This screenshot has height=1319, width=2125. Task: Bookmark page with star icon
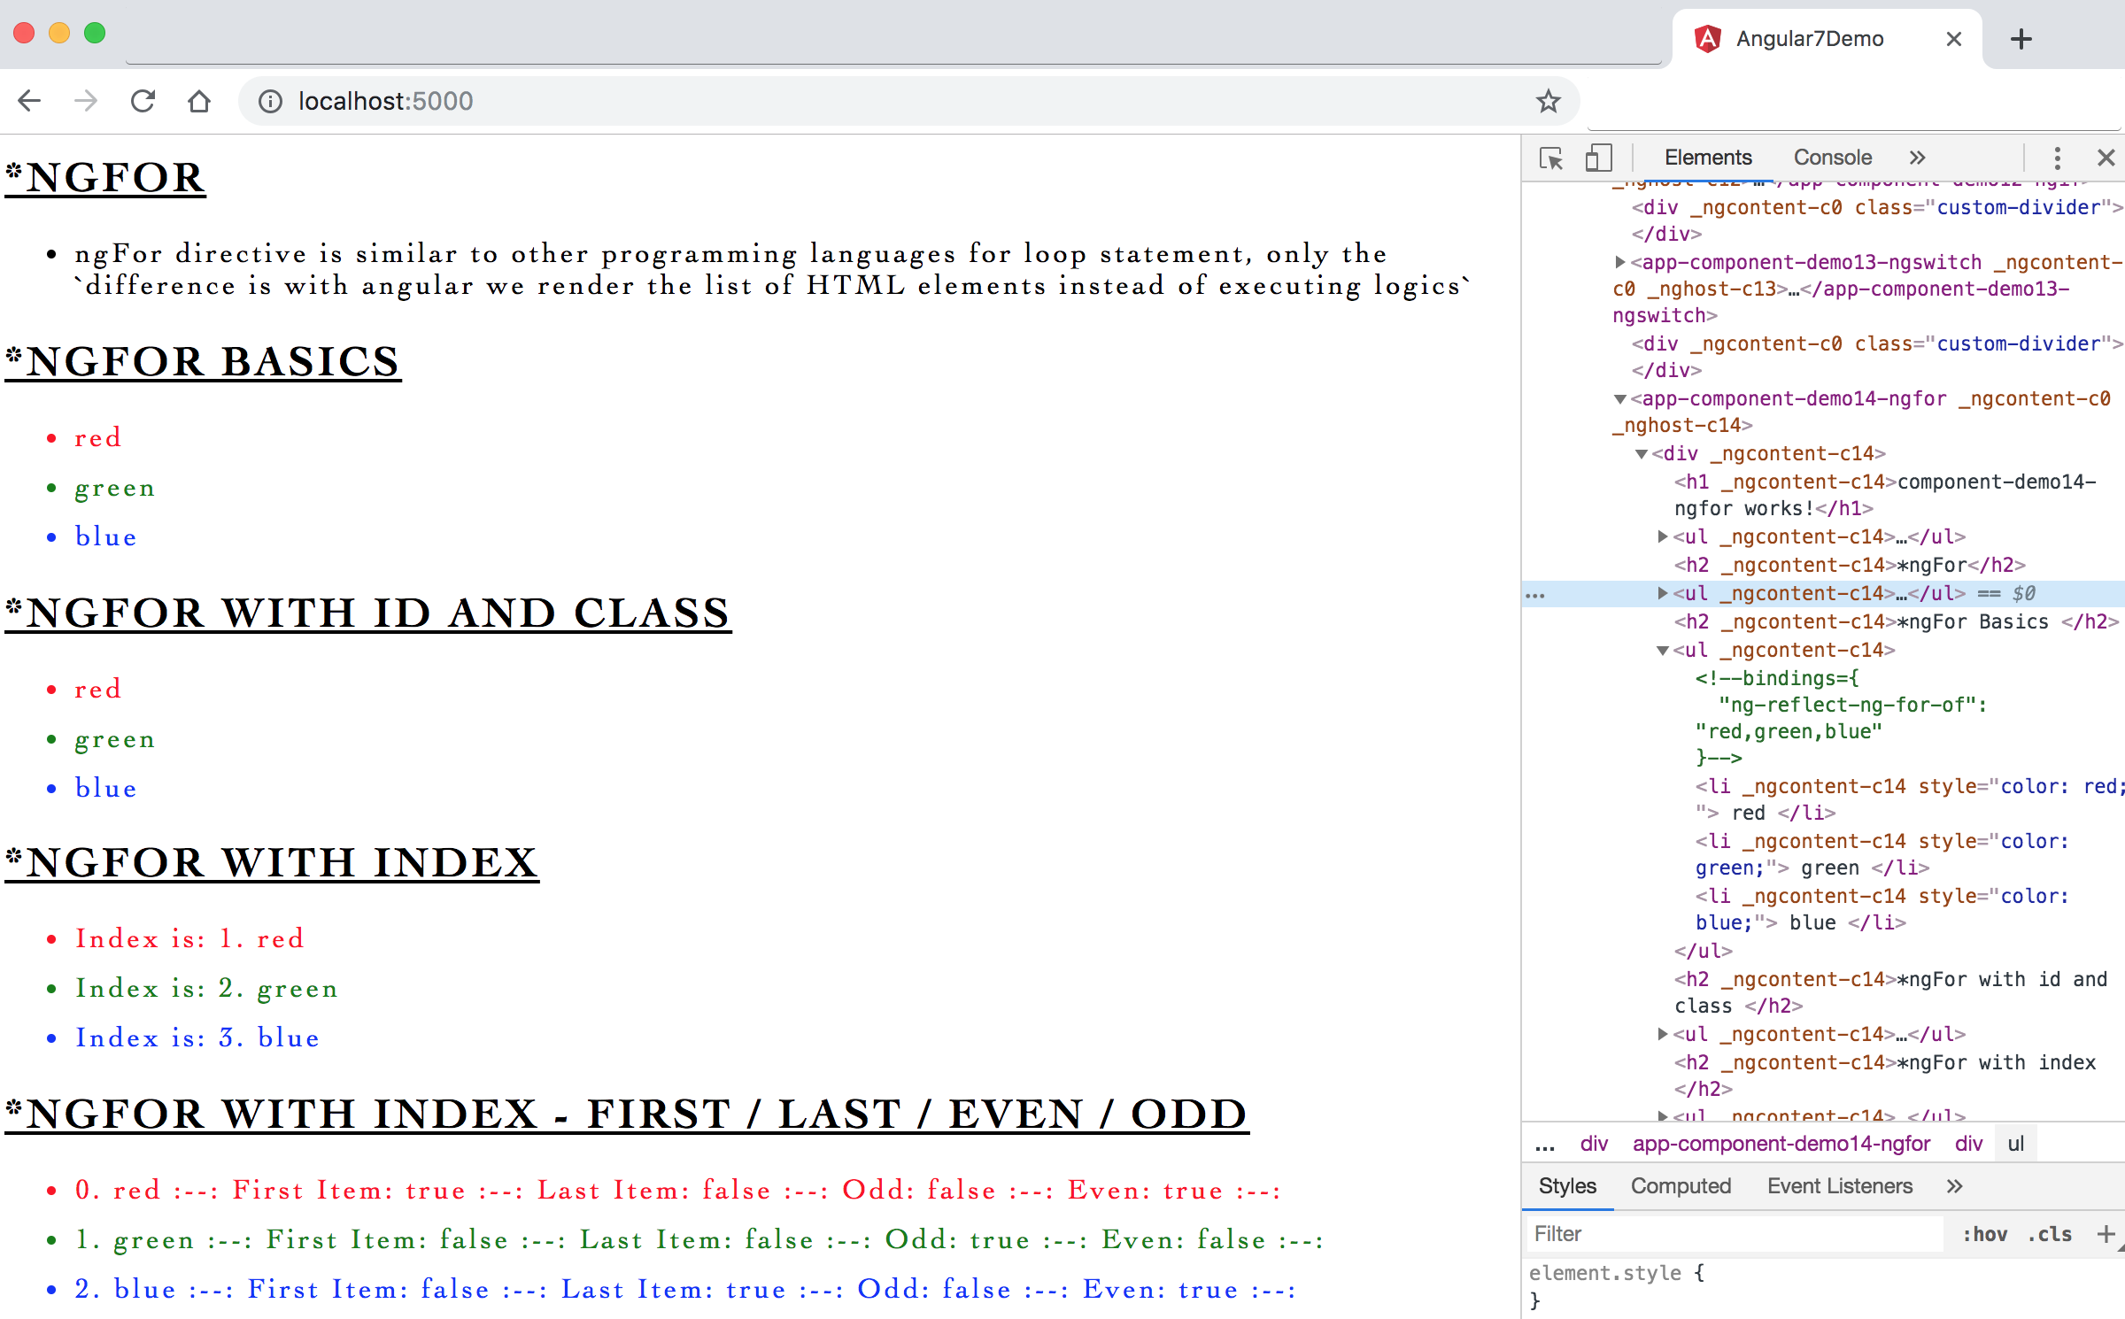[x=1548, y=102]
